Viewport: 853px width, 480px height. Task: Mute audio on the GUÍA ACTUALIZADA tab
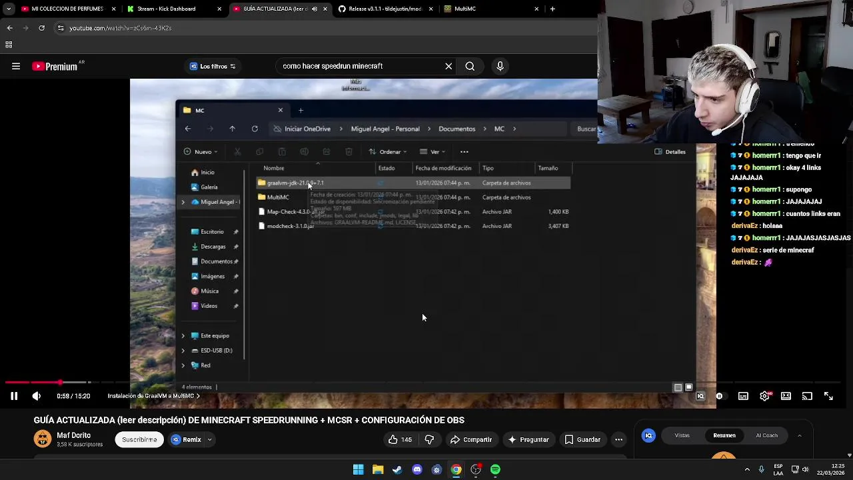tap(315, 9)
